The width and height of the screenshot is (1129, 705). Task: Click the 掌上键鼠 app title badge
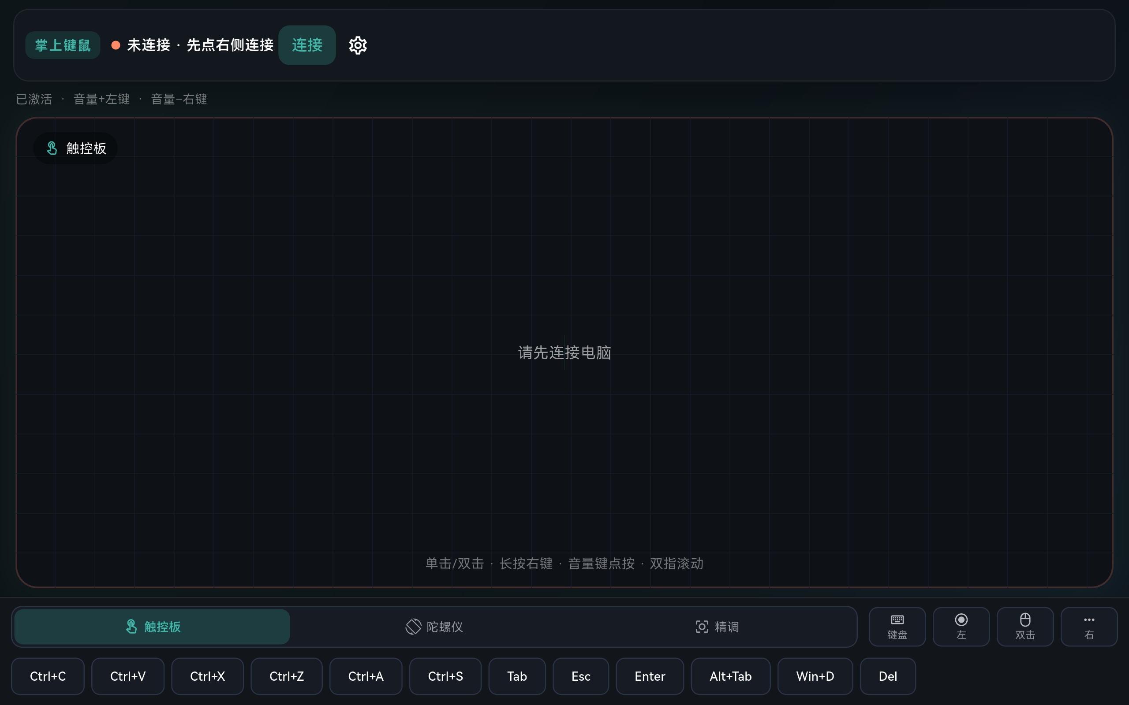coord(63,45)
